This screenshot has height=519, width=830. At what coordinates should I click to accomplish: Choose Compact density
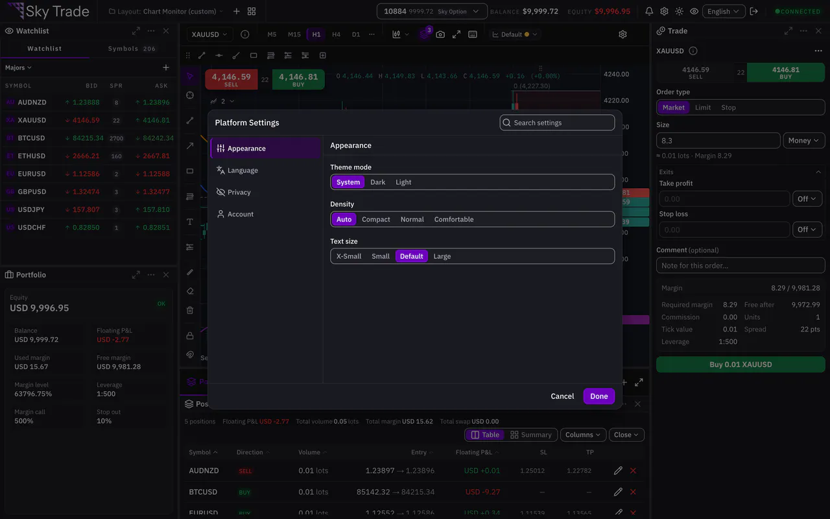(376, 219)
